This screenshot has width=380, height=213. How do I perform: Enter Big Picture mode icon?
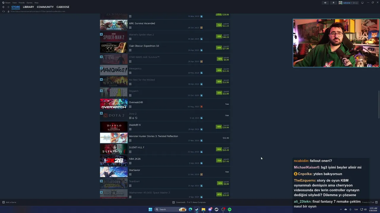(x=362, y=3)
